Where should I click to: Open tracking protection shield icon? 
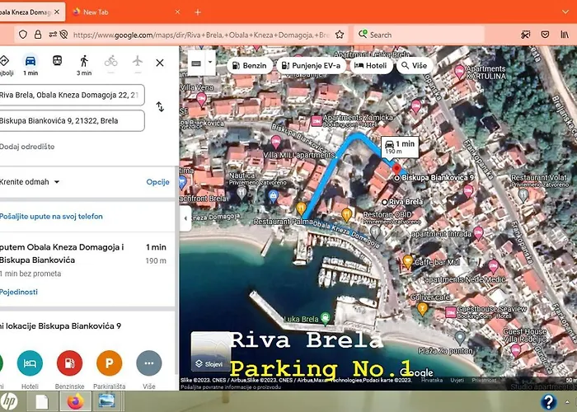point(23,35)
